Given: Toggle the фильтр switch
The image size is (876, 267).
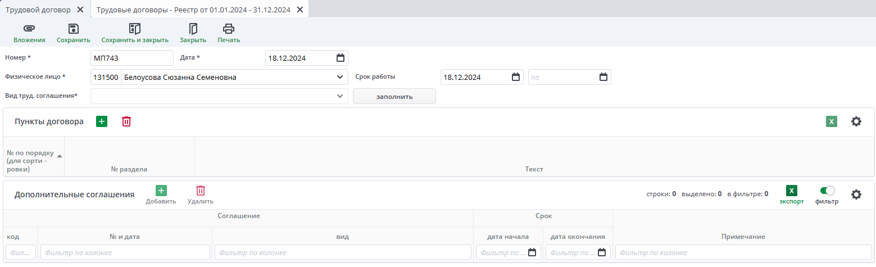Looking at the screenshot, I should tap(827, 191).
